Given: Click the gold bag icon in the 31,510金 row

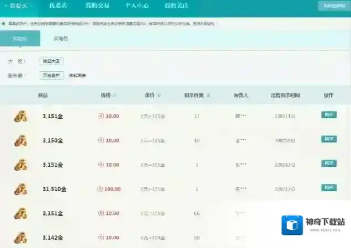Looking at the screenshot, I should [x=20, y=189].
